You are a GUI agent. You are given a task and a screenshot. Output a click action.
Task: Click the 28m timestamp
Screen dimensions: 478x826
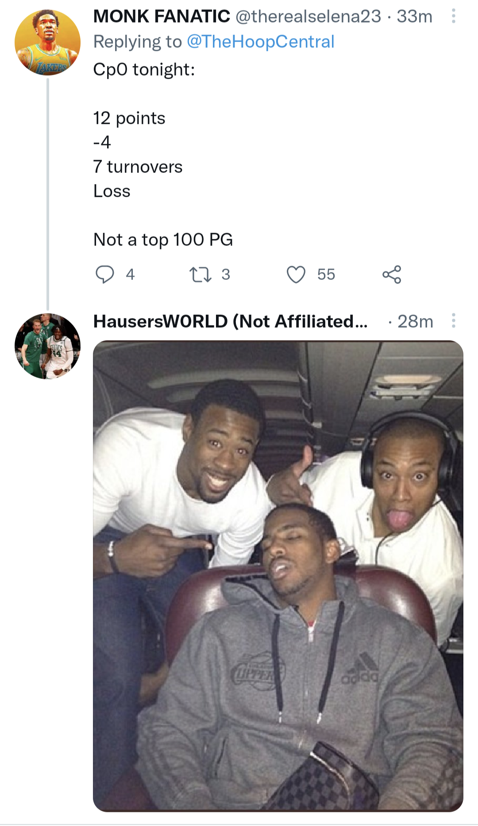pos(415,321)
